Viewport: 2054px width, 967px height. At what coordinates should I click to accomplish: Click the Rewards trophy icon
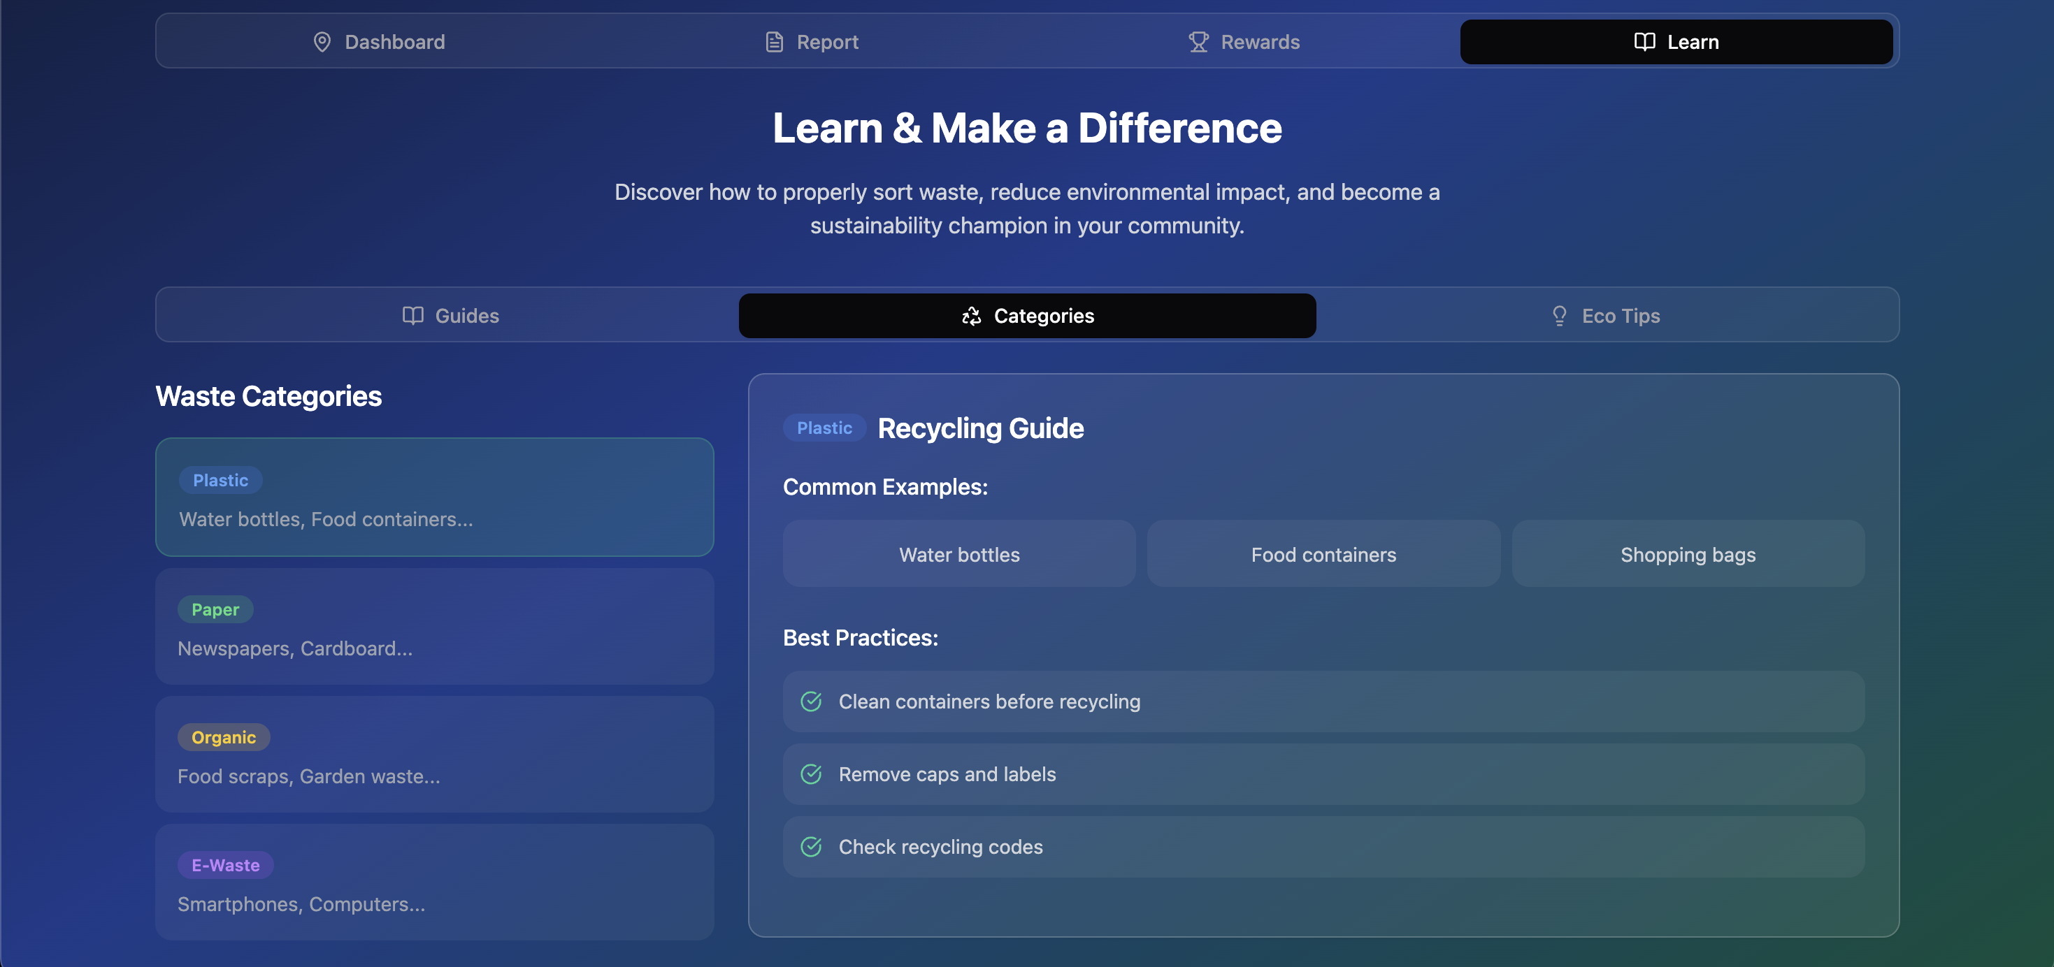(x=1198, y=42)
